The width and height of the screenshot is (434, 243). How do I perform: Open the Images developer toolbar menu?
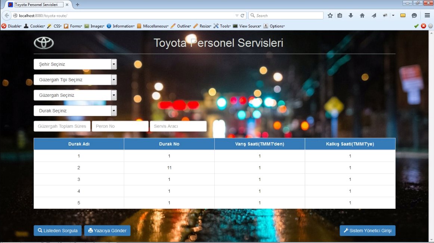pyautogui.click(x=94, y=26)
